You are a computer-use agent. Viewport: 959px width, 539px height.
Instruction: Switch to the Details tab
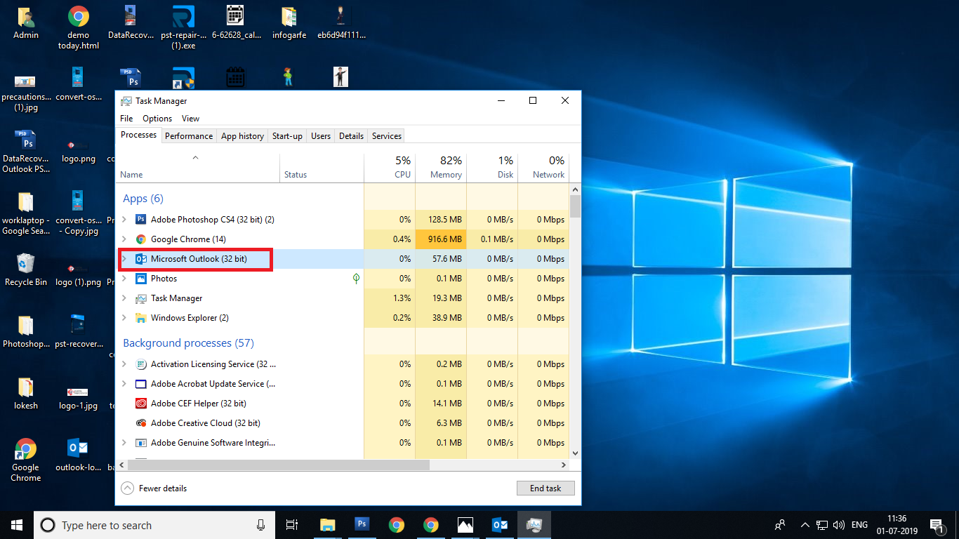tap(351, 136)
